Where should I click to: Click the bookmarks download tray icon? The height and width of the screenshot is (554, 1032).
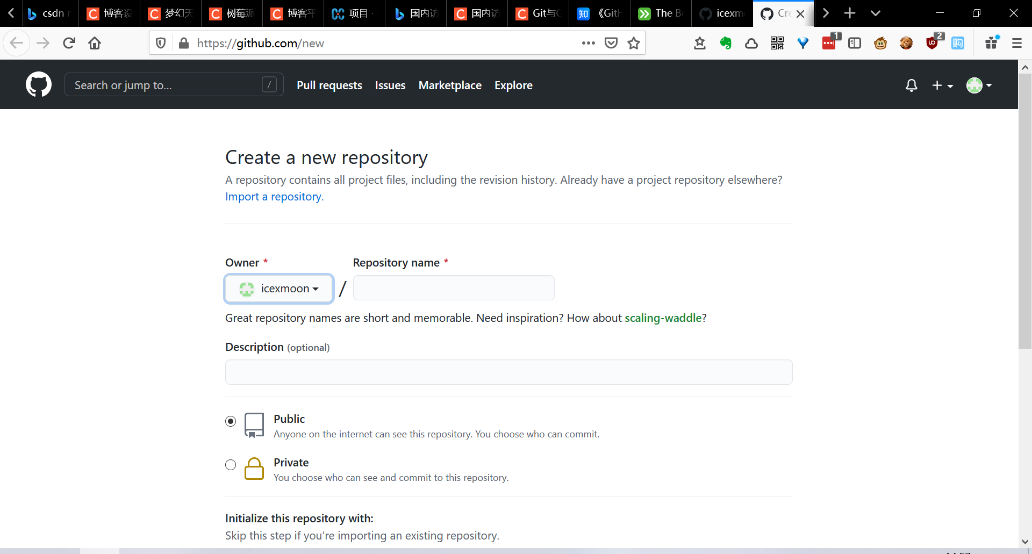(700, 43)
